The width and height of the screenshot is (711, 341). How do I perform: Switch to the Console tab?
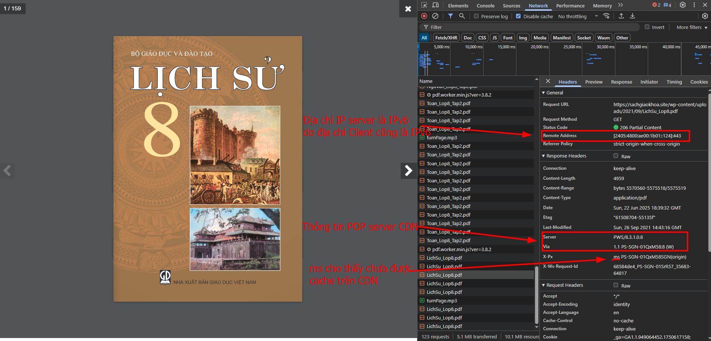(x=486, y=6)
